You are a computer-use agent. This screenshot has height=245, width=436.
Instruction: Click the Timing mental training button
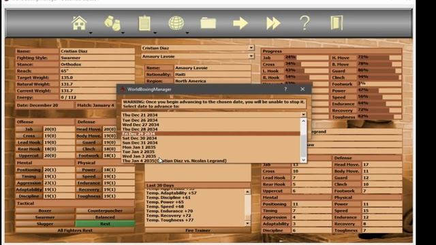click(29, 176)
